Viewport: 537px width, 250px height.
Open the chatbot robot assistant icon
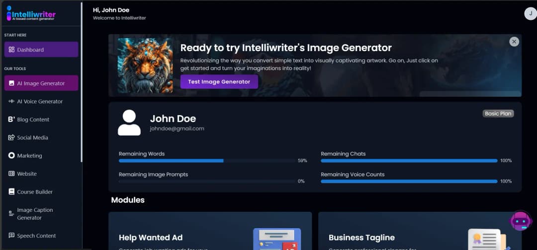(x=521, y=221)
